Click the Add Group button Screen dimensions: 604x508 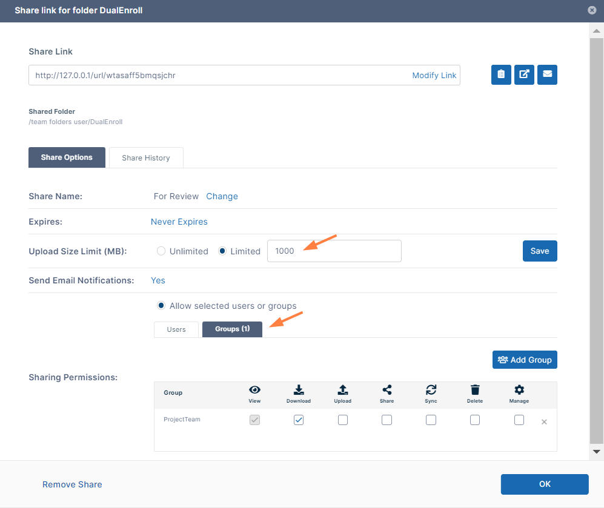[525, 360]
